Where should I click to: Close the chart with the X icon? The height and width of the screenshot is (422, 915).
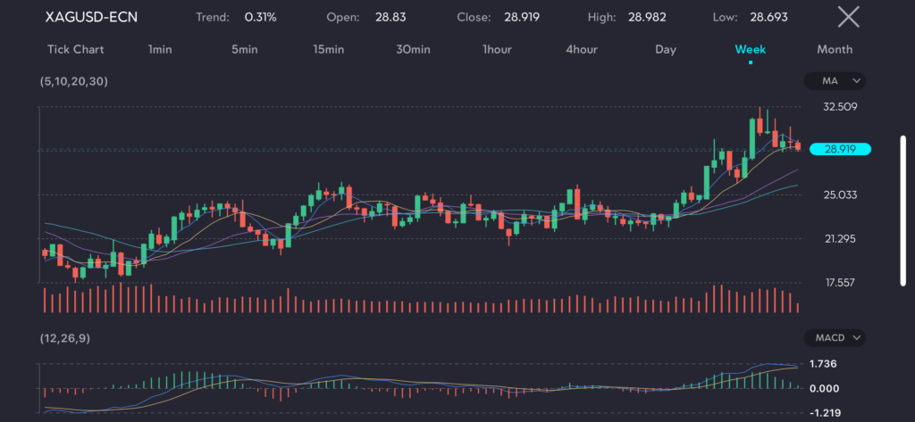tap(848, 17)
